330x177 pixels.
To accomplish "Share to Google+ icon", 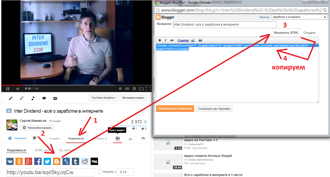I will [x=28, y=161].
